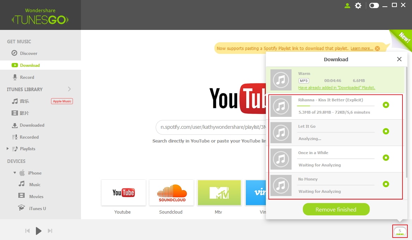Click the Rihanna download progress bar
The image size is (412, 240).
click(x=336, y=106)
